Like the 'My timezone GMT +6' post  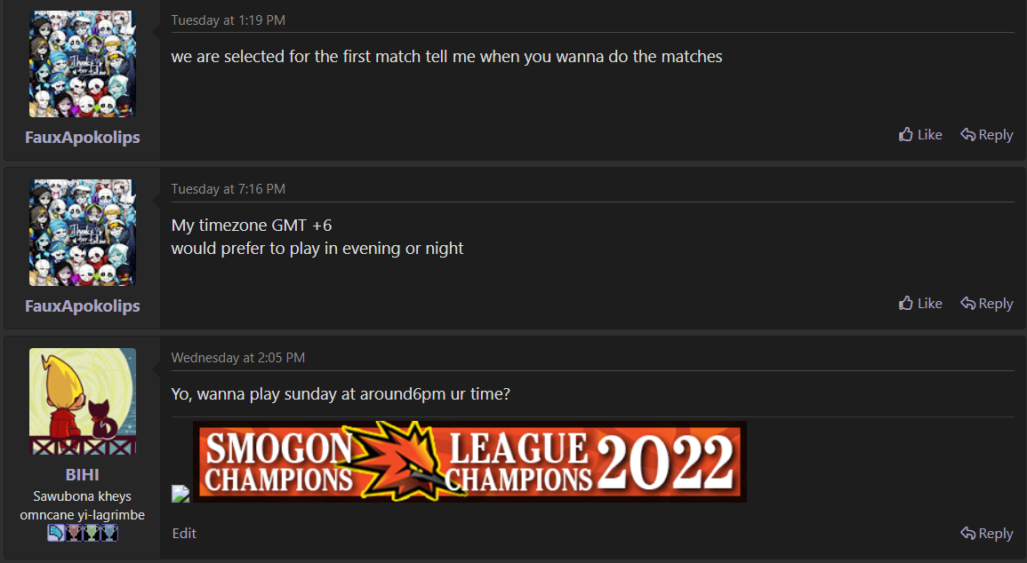coord(920,304)
